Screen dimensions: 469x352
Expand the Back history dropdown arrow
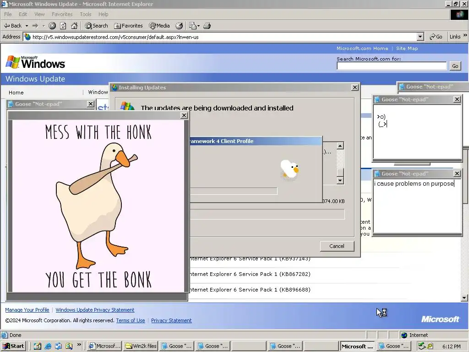coord(27,26)
